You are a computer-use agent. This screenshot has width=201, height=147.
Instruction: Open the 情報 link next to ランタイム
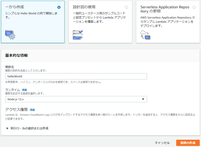(x=24, y=90)
